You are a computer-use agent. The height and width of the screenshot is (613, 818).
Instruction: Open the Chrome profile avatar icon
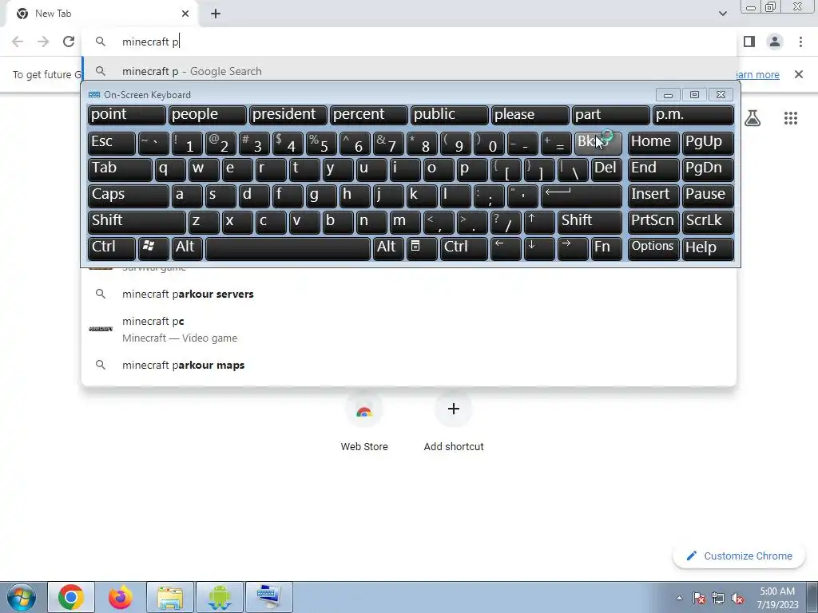775,42
